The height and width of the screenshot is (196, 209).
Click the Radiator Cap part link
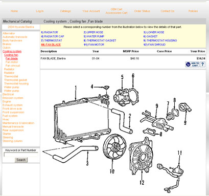click(53, 36)
